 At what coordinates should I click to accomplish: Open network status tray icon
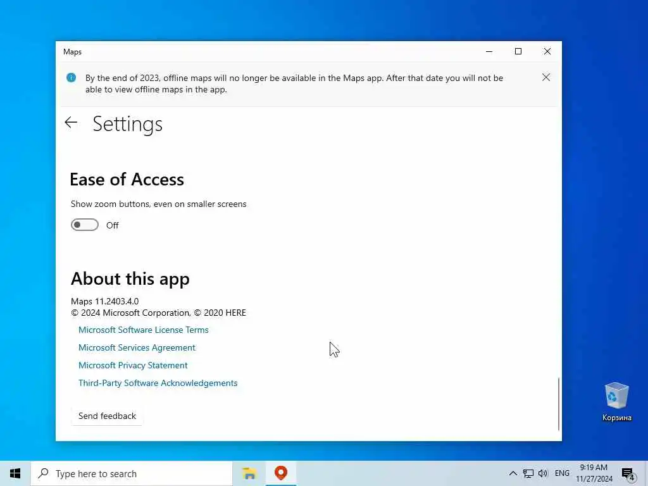tap(528, 473)
